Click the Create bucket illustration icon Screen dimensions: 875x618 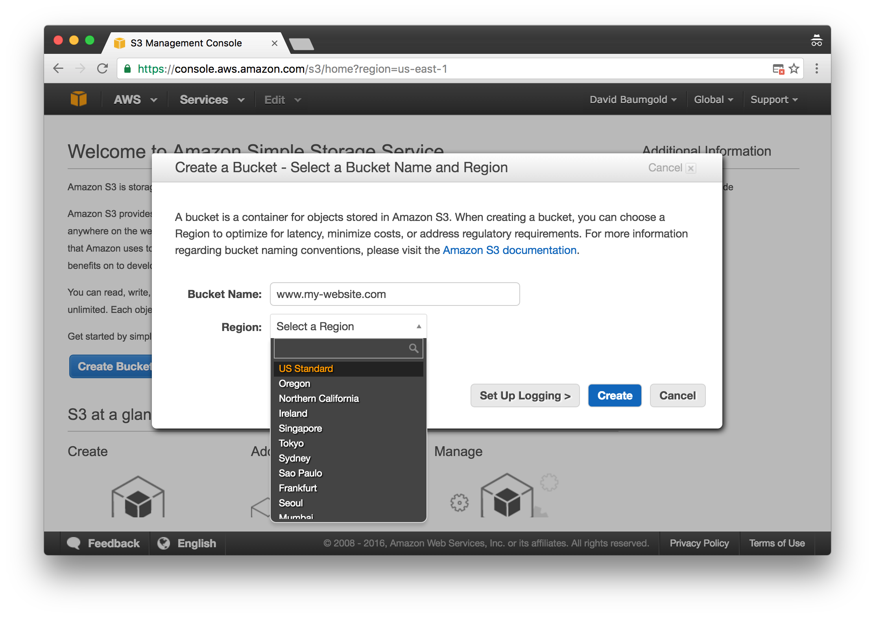coord(138,497)
